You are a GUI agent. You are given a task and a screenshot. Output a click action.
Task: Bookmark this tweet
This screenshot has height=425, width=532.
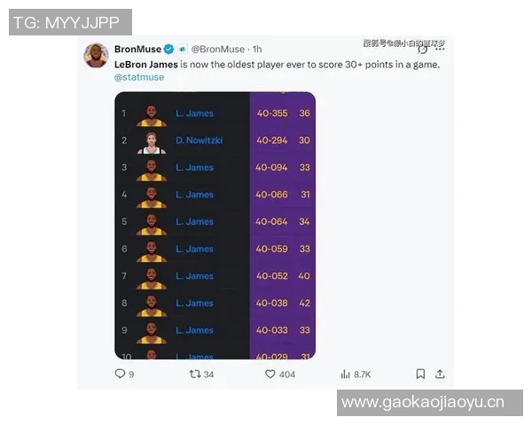tap(420, 374)
